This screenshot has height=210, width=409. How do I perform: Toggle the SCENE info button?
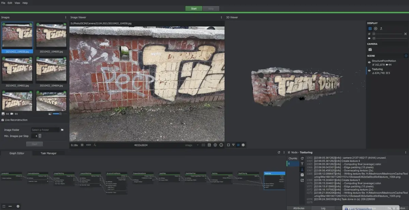coord(406,56)
